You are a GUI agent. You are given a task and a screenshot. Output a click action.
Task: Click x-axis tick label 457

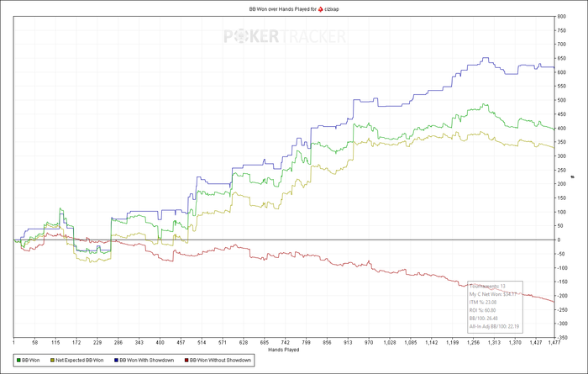(x=181, y=343)
